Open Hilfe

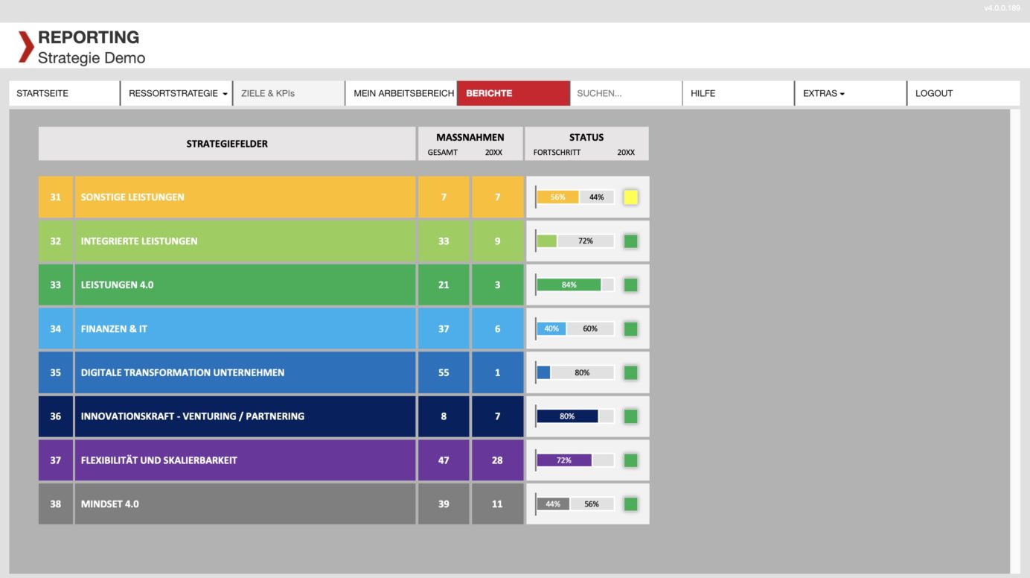point(703,93)
